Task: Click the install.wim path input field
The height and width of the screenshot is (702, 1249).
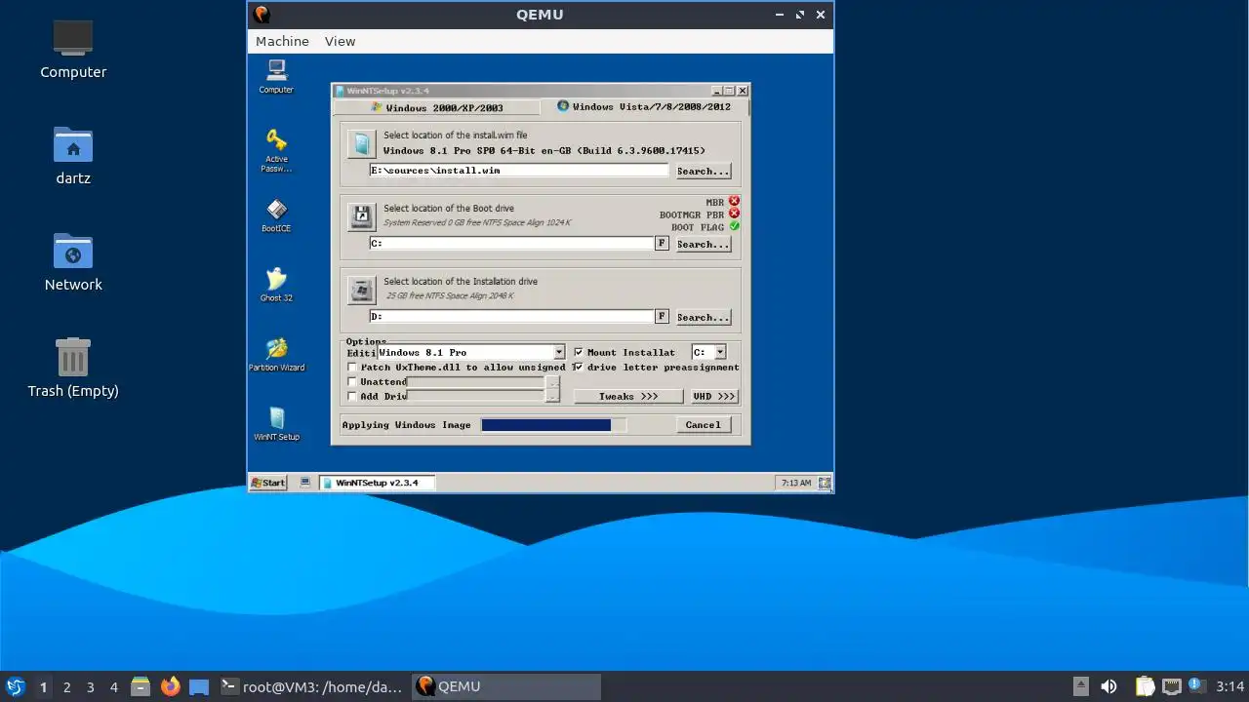Action: (x=519, y=170)
